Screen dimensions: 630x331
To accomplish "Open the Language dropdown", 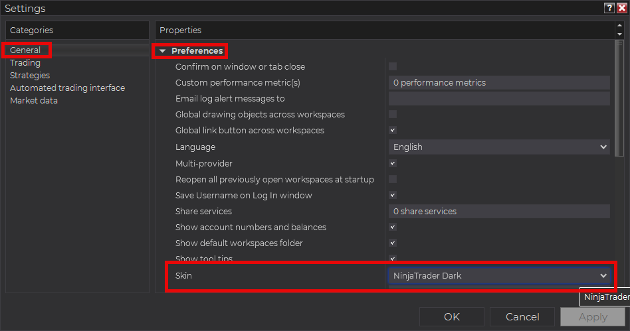I will pyautogui.click(x=498, y=147).
